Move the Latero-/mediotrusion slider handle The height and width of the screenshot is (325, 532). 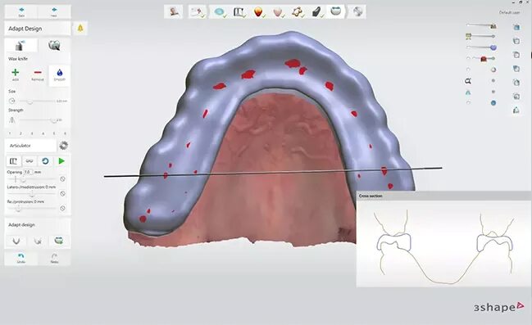[32, 194]
